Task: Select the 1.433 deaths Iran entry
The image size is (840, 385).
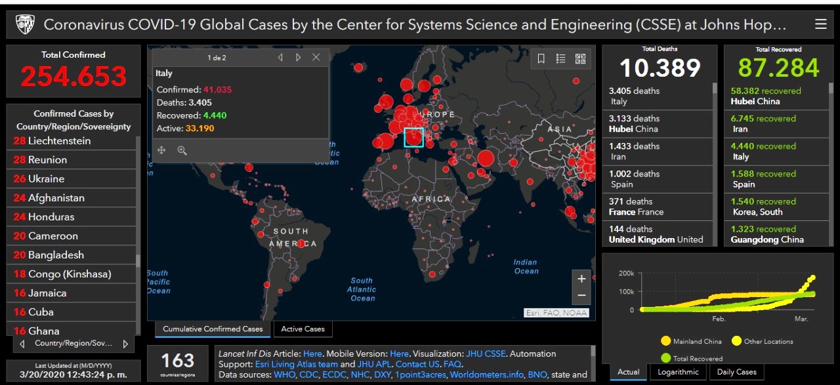Action: pos(658,152)
